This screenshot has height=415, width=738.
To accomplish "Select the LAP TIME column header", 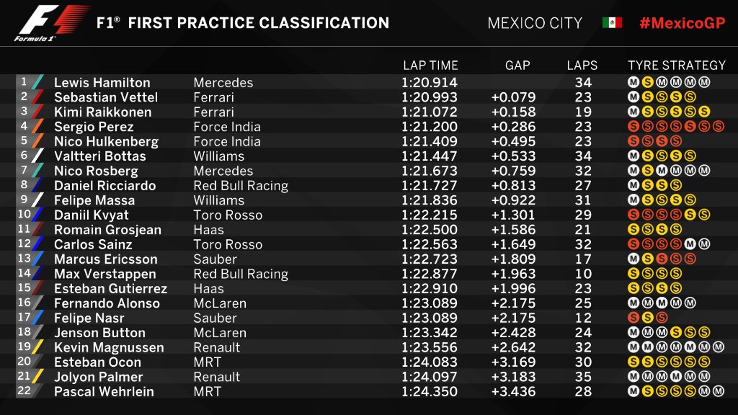I will (430, 65).
